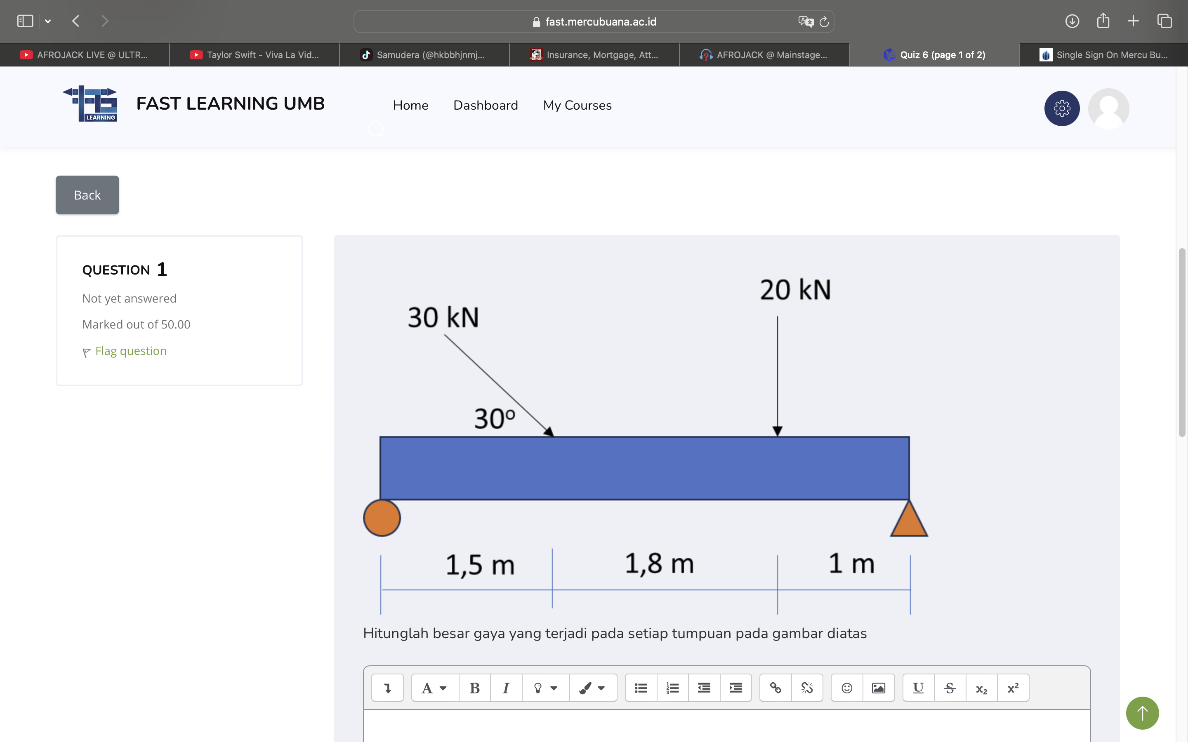Toggle the editor toolbar expand button

[x=387, y=688]
